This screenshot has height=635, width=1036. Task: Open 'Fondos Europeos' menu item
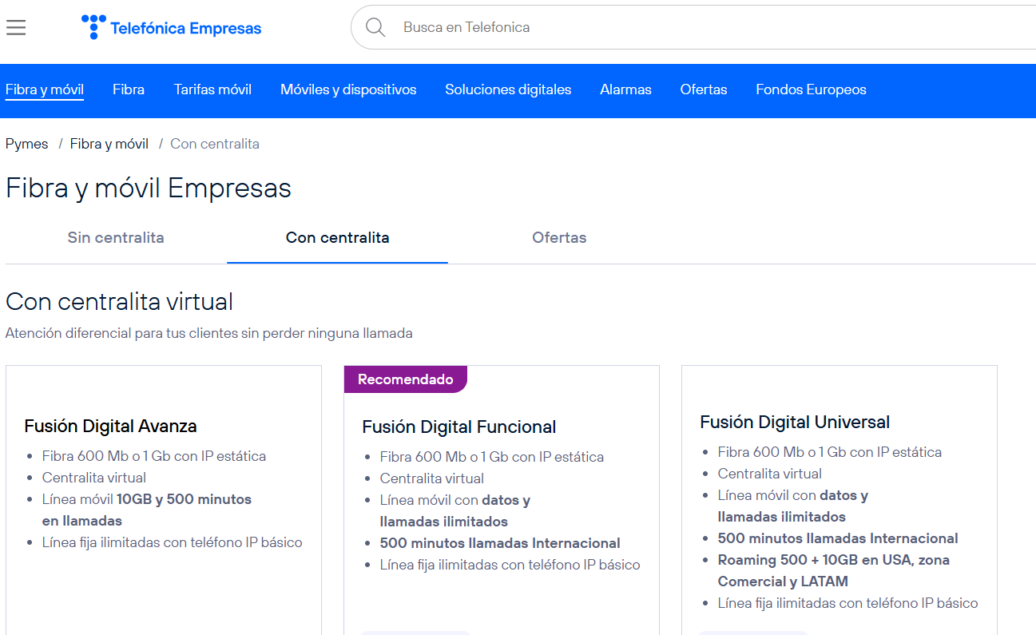point(811,89)
